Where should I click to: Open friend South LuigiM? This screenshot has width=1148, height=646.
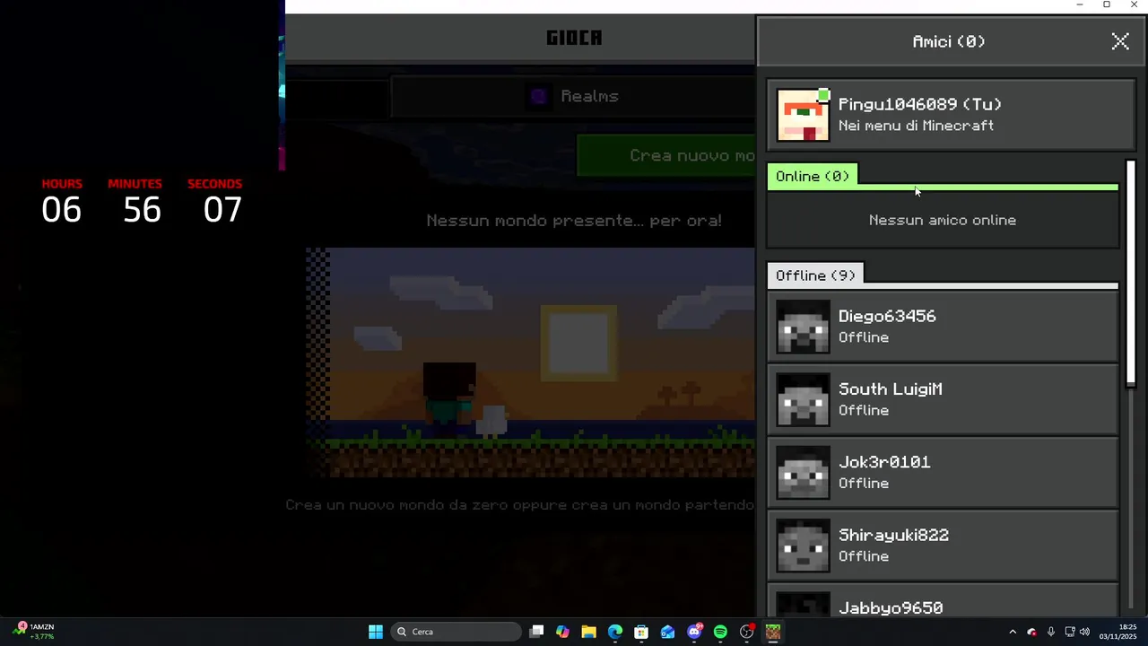(x=943, y=399)
